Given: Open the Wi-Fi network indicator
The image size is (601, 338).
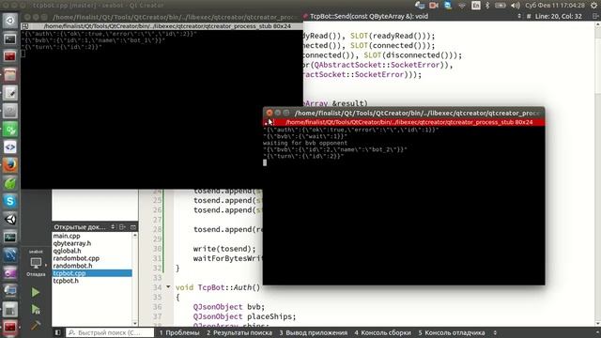Looking at the screenshot, I should [x=462, y=6].
